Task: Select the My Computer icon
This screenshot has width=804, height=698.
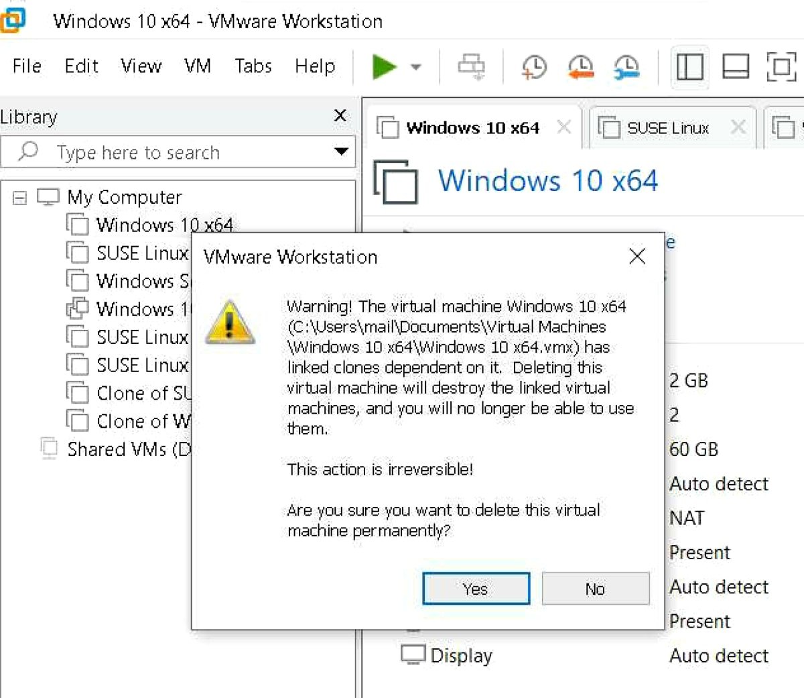Action: (x=47, y=196)
